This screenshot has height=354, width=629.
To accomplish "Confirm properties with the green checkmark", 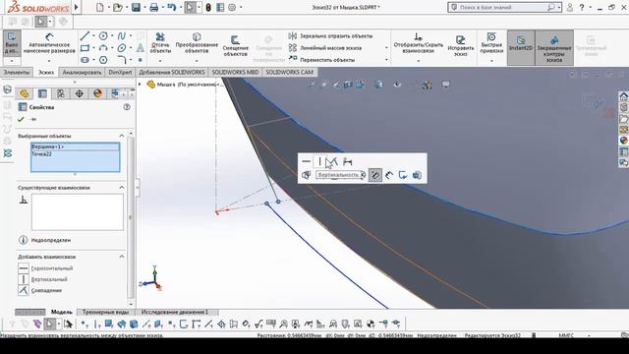I will 21,119.
